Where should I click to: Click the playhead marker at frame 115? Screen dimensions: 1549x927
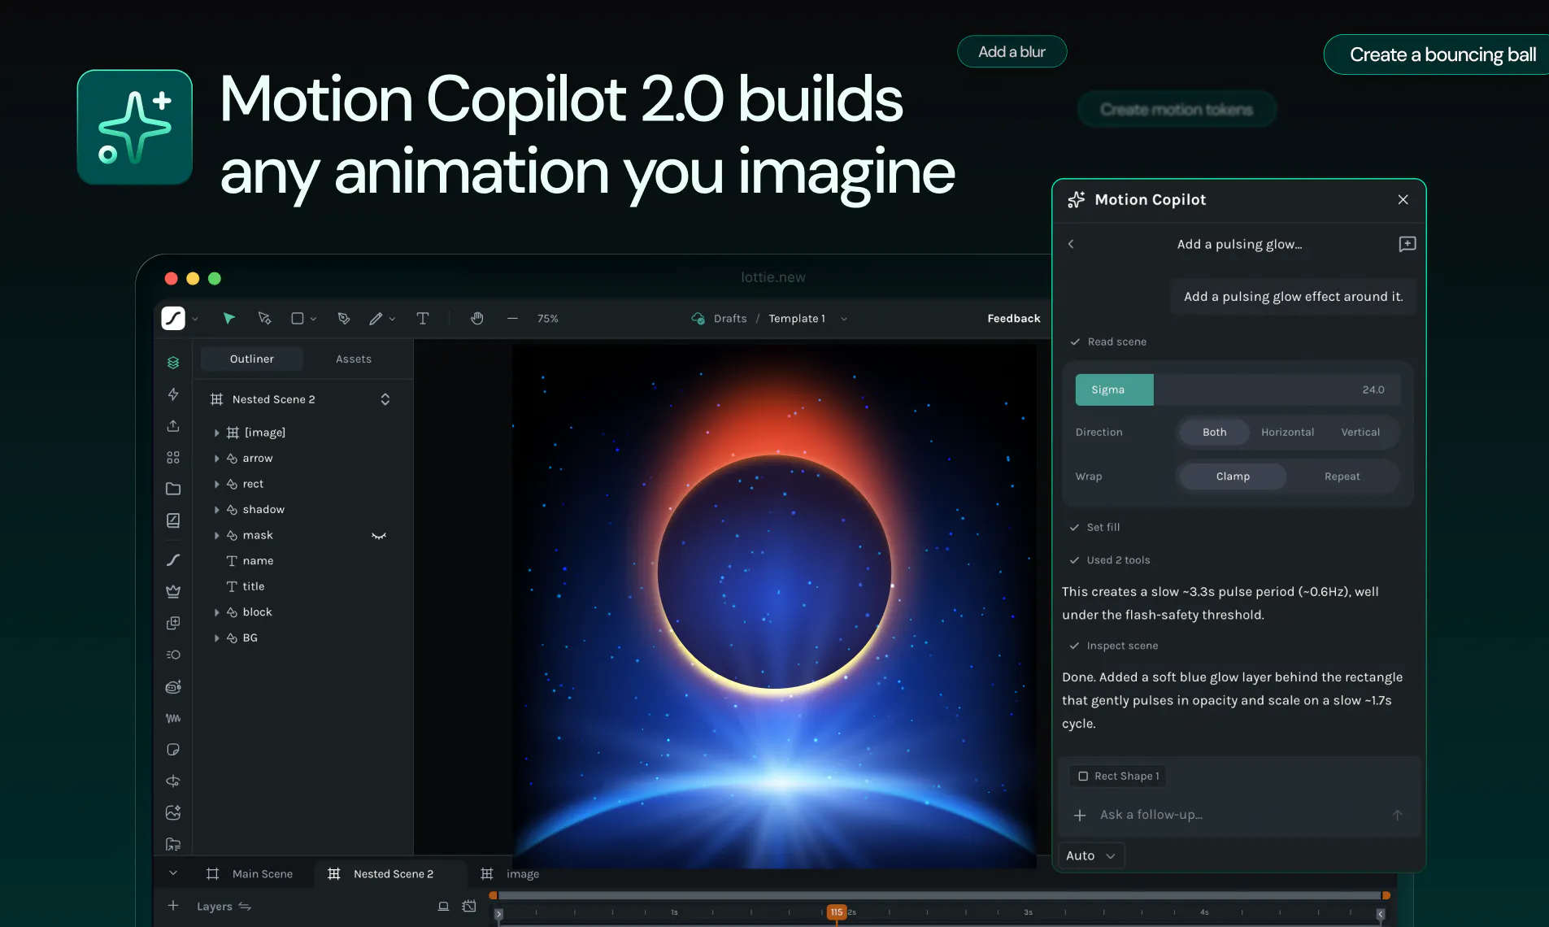(837, 912)
